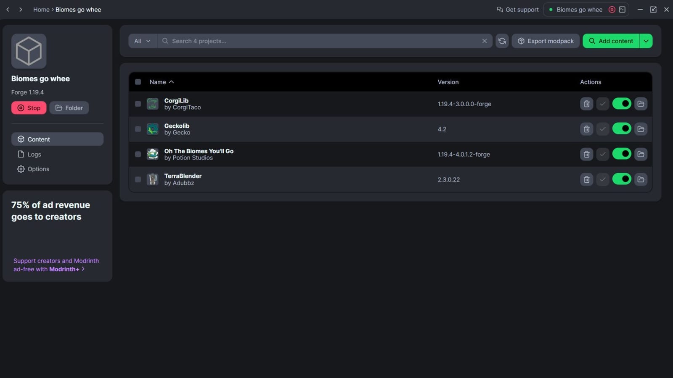Open the All filter dropdown
Screen dimensions: 673x378
(142, 41)
